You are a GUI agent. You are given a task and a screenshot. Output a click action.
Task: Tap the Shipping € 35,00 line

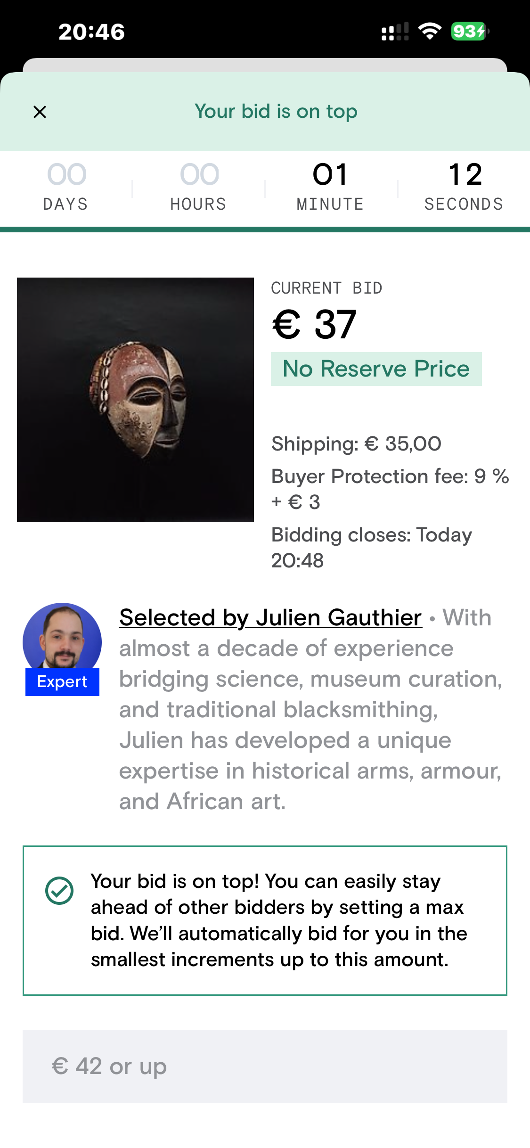pyautogui.click(x=356, y=443)
